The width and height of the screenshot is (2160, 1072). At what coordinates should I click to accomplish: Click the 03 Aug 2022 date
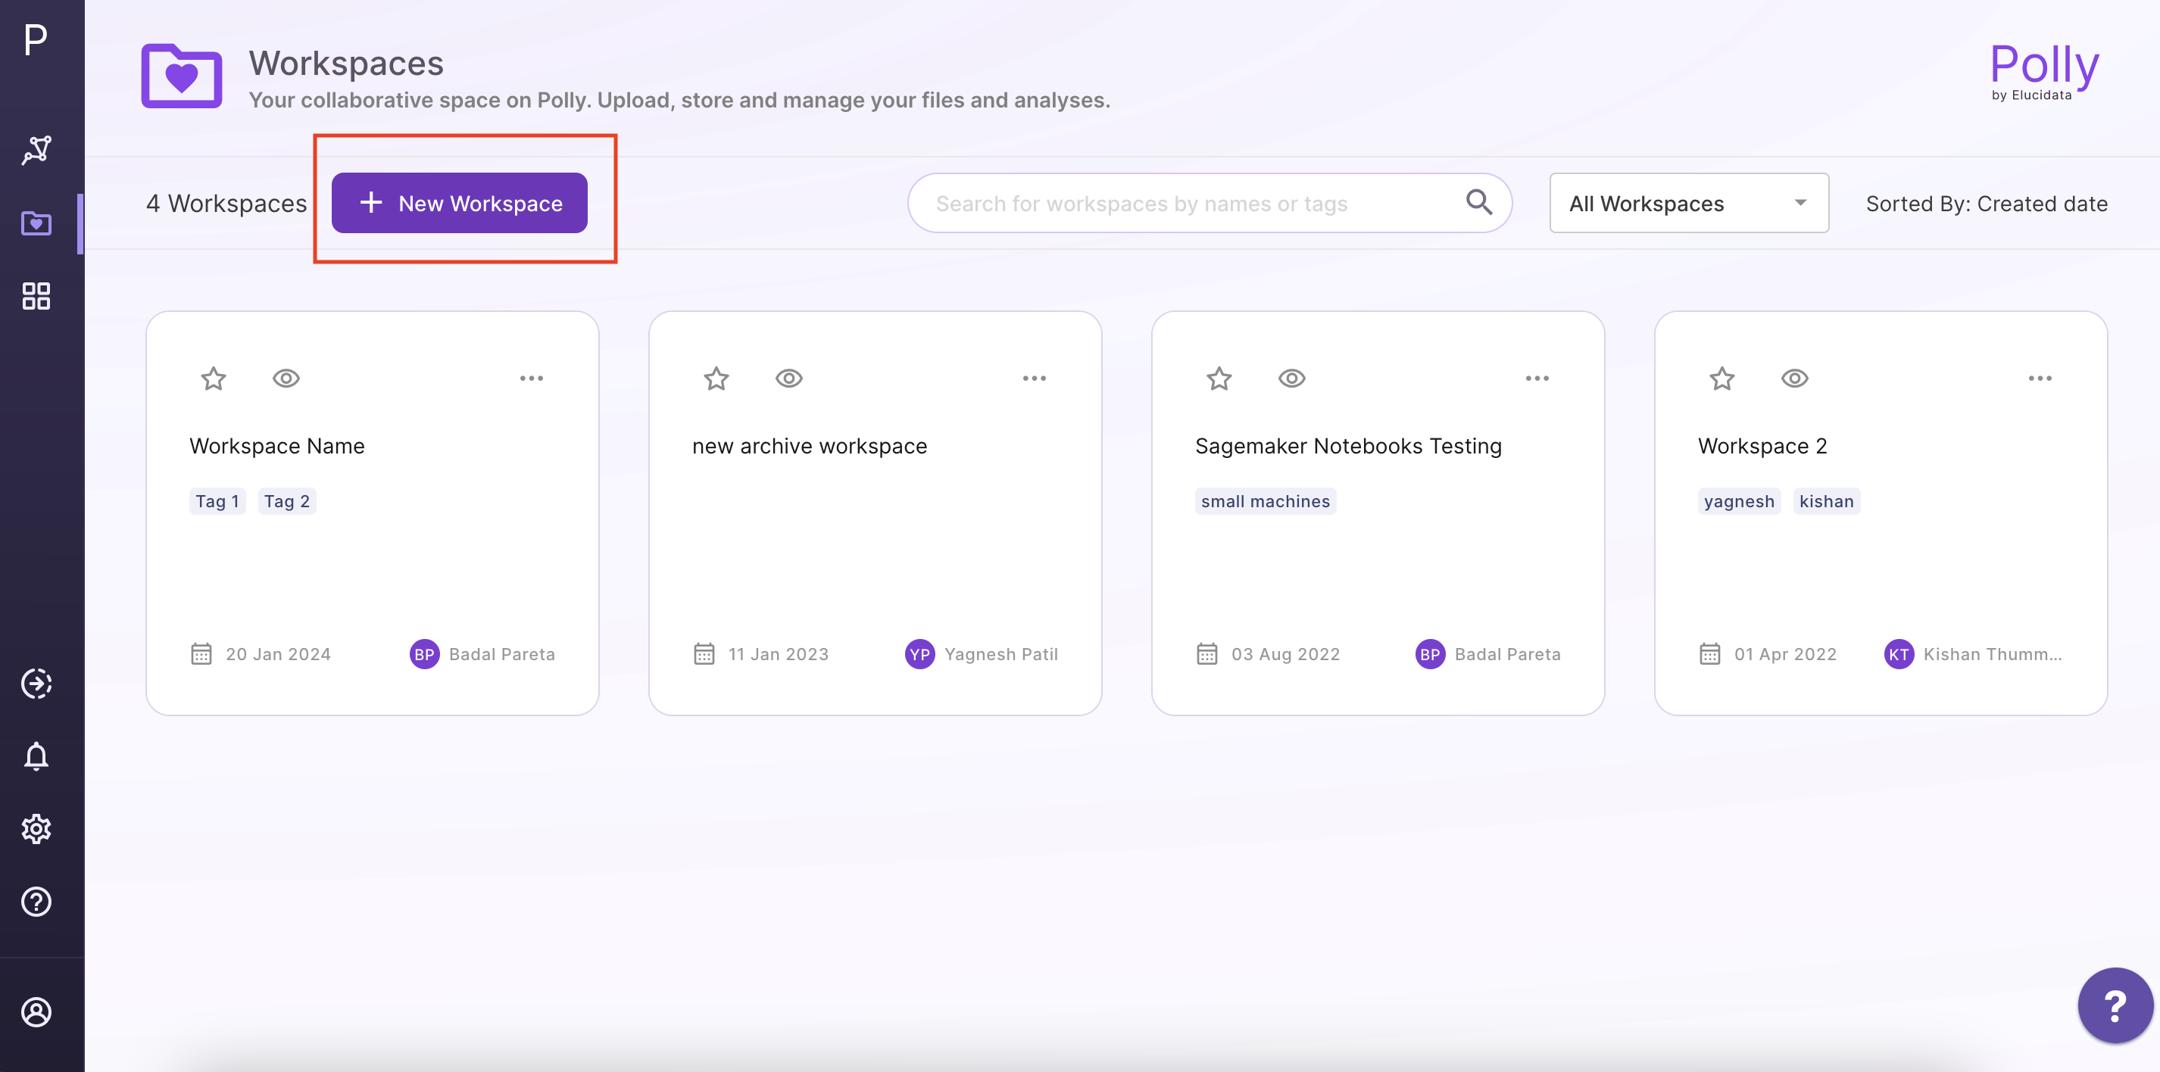click(1285, 655)
